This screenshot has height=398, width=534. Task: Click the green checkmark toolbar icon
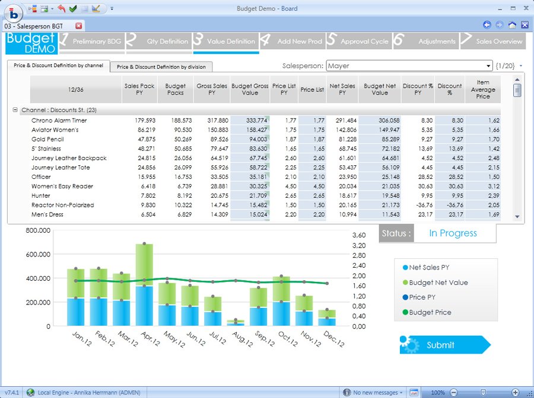72,9
